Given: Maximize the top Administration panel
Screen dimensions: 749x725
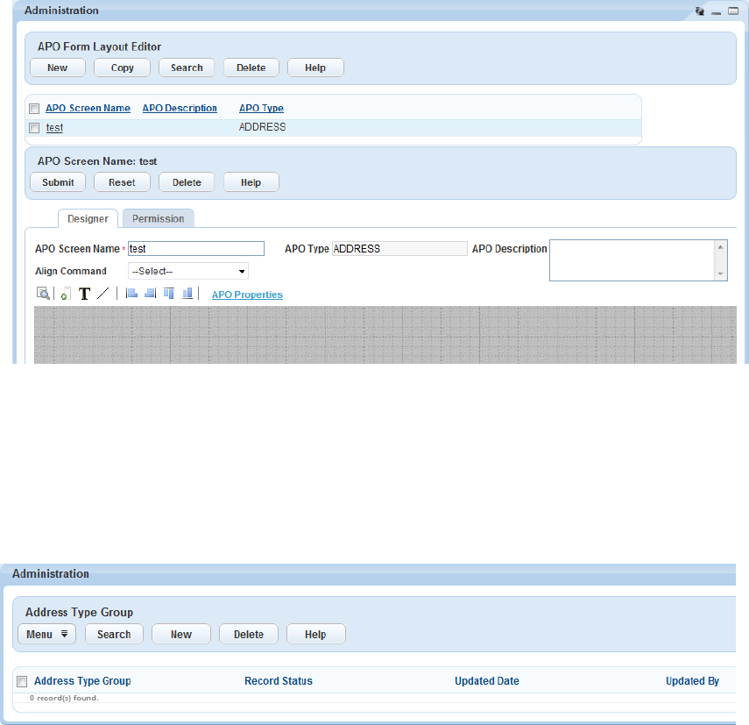Looking at the screenshot, I should 733,11.
